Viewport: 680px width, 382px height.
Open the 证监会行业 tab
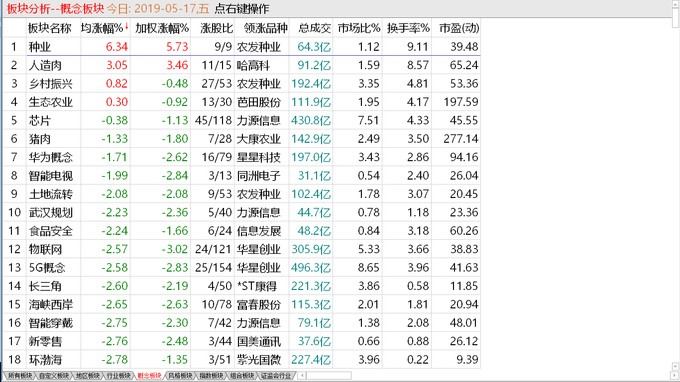(x=276, y=376)
